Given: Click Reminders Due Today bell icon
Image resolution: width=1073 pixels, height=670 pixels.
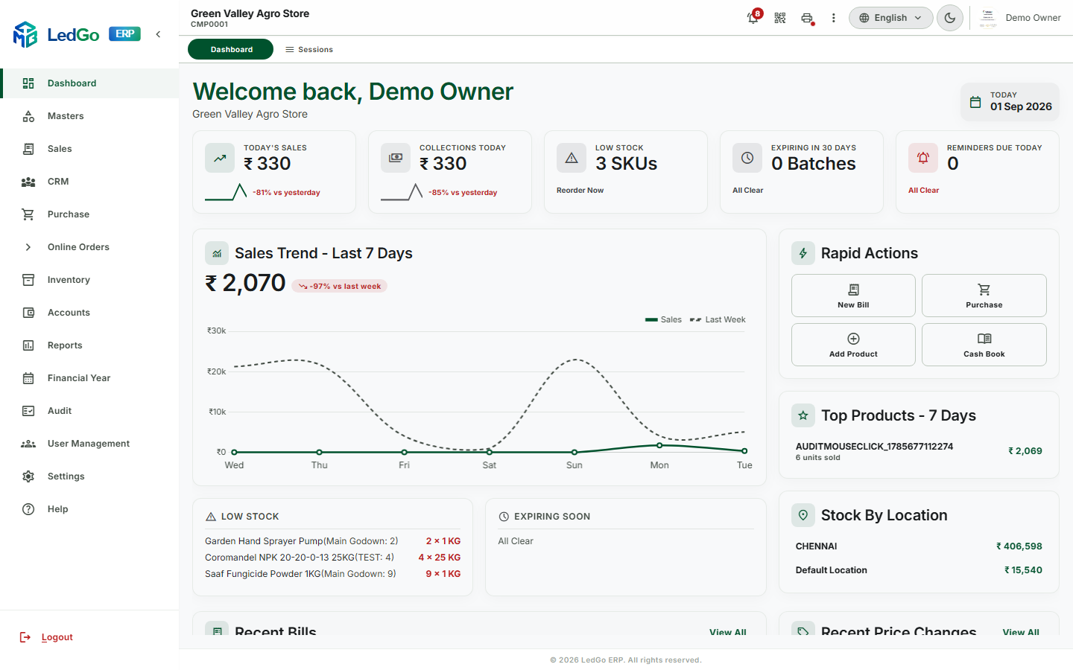Looking at the screenshot, I should point(923,158).
